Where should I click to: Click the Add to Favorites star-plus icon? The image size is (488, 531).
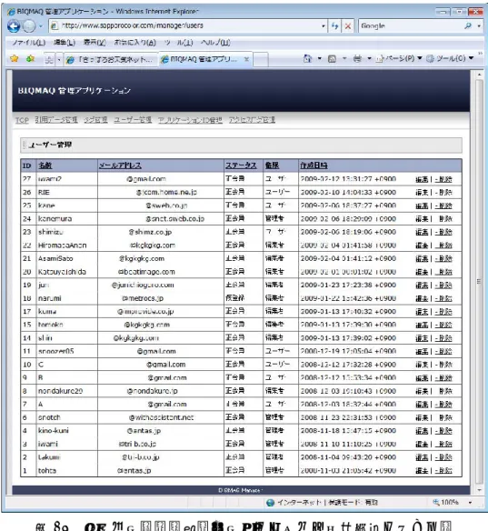tap(31, 58)
